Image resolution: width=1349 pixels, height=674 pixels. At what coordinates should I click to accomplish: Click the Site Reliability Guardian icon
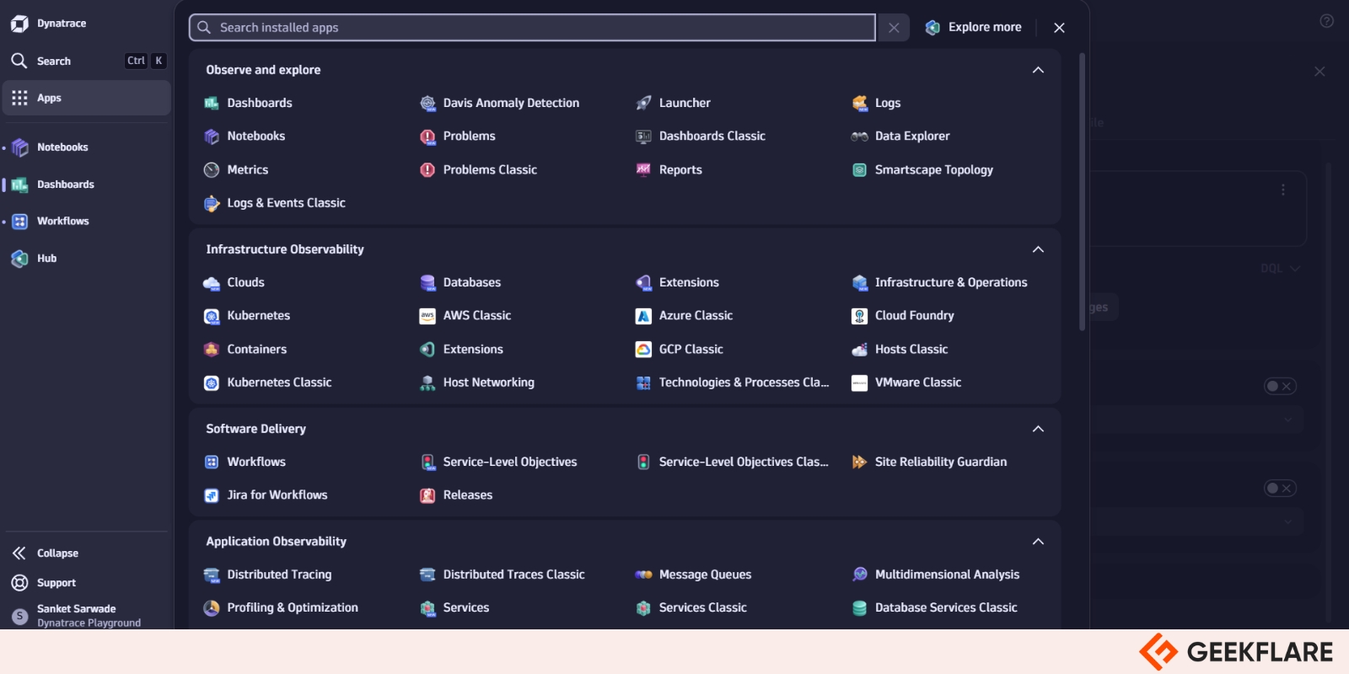859,462
